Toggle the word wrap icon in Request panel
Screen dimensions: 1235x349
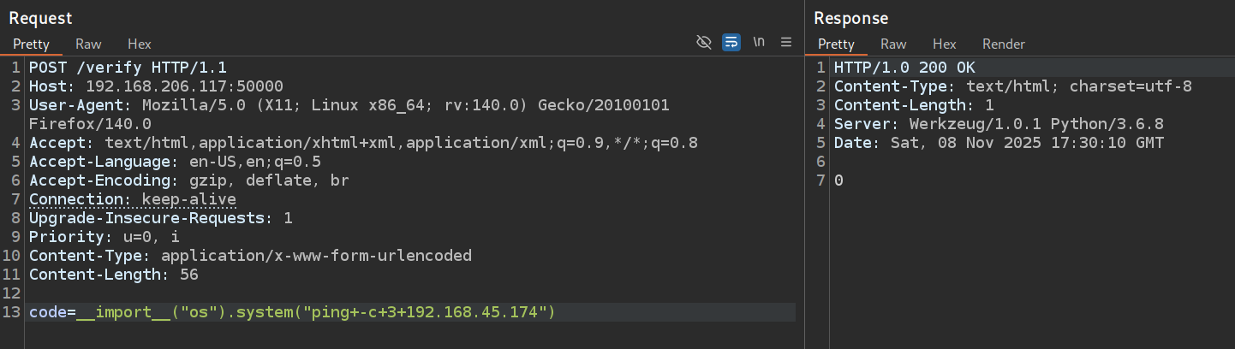click(731, 42)
